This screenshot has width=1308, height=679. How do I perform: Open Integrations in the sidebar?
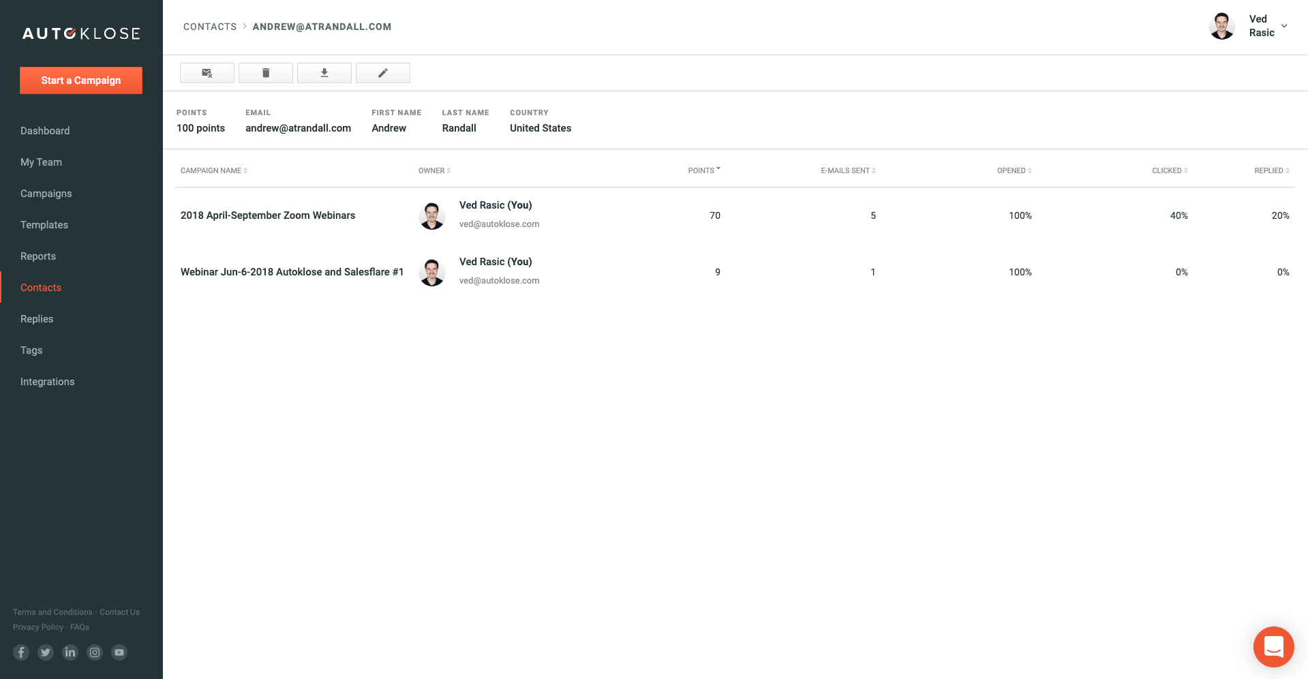pos(48,382)
